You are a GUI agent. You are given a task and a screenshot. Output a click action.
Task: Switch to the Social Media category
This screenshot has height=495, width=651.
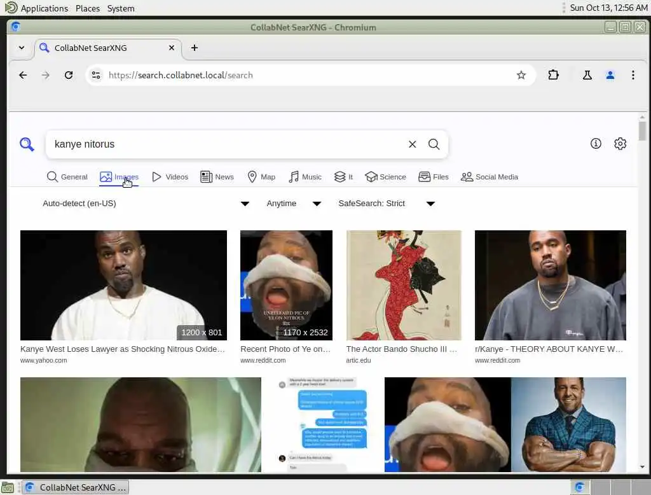point(490,177)
